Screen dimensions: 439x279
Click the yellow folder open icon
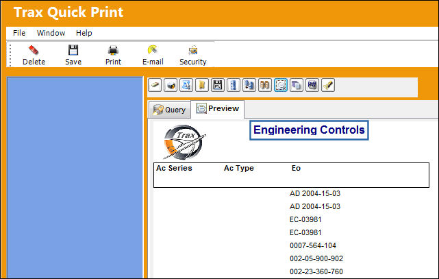[x=202, y=85]
